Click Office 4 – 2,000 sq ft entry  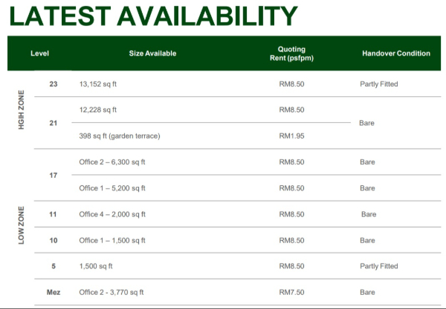tap(112, 214)
